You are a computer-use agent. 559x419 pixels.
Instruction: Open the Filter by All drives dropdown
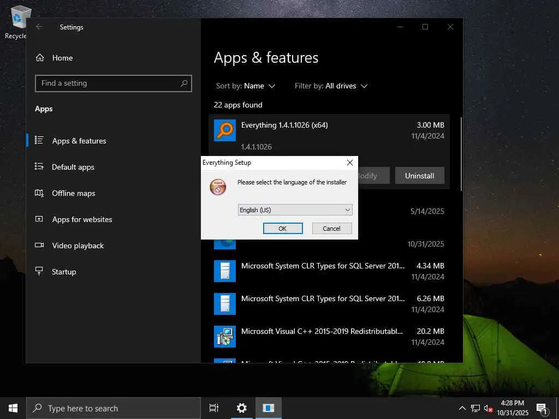(x=331, y=86)
